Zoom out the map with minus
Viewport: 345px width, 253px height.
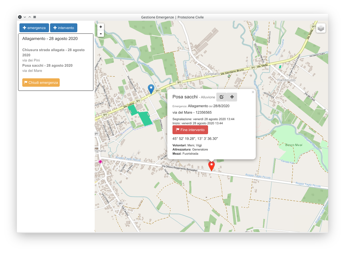101,33
